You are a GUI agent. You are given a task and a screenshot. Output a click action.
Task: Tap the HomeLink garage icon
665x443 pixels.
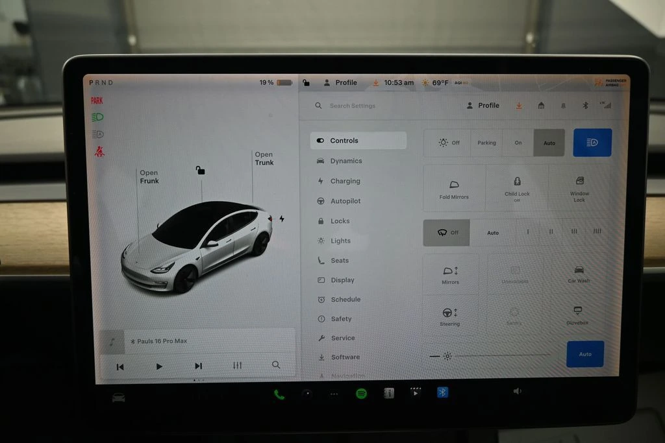pos(541,106)
